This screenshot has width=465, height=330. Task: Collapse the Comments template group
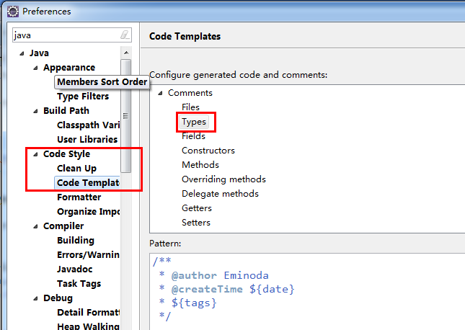coord(160,93)
